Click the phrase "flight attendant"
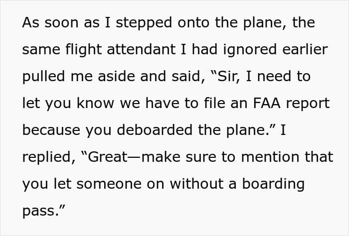Image resolution: width=349 pixels, height=236 pixels. [x=121, y=49]
